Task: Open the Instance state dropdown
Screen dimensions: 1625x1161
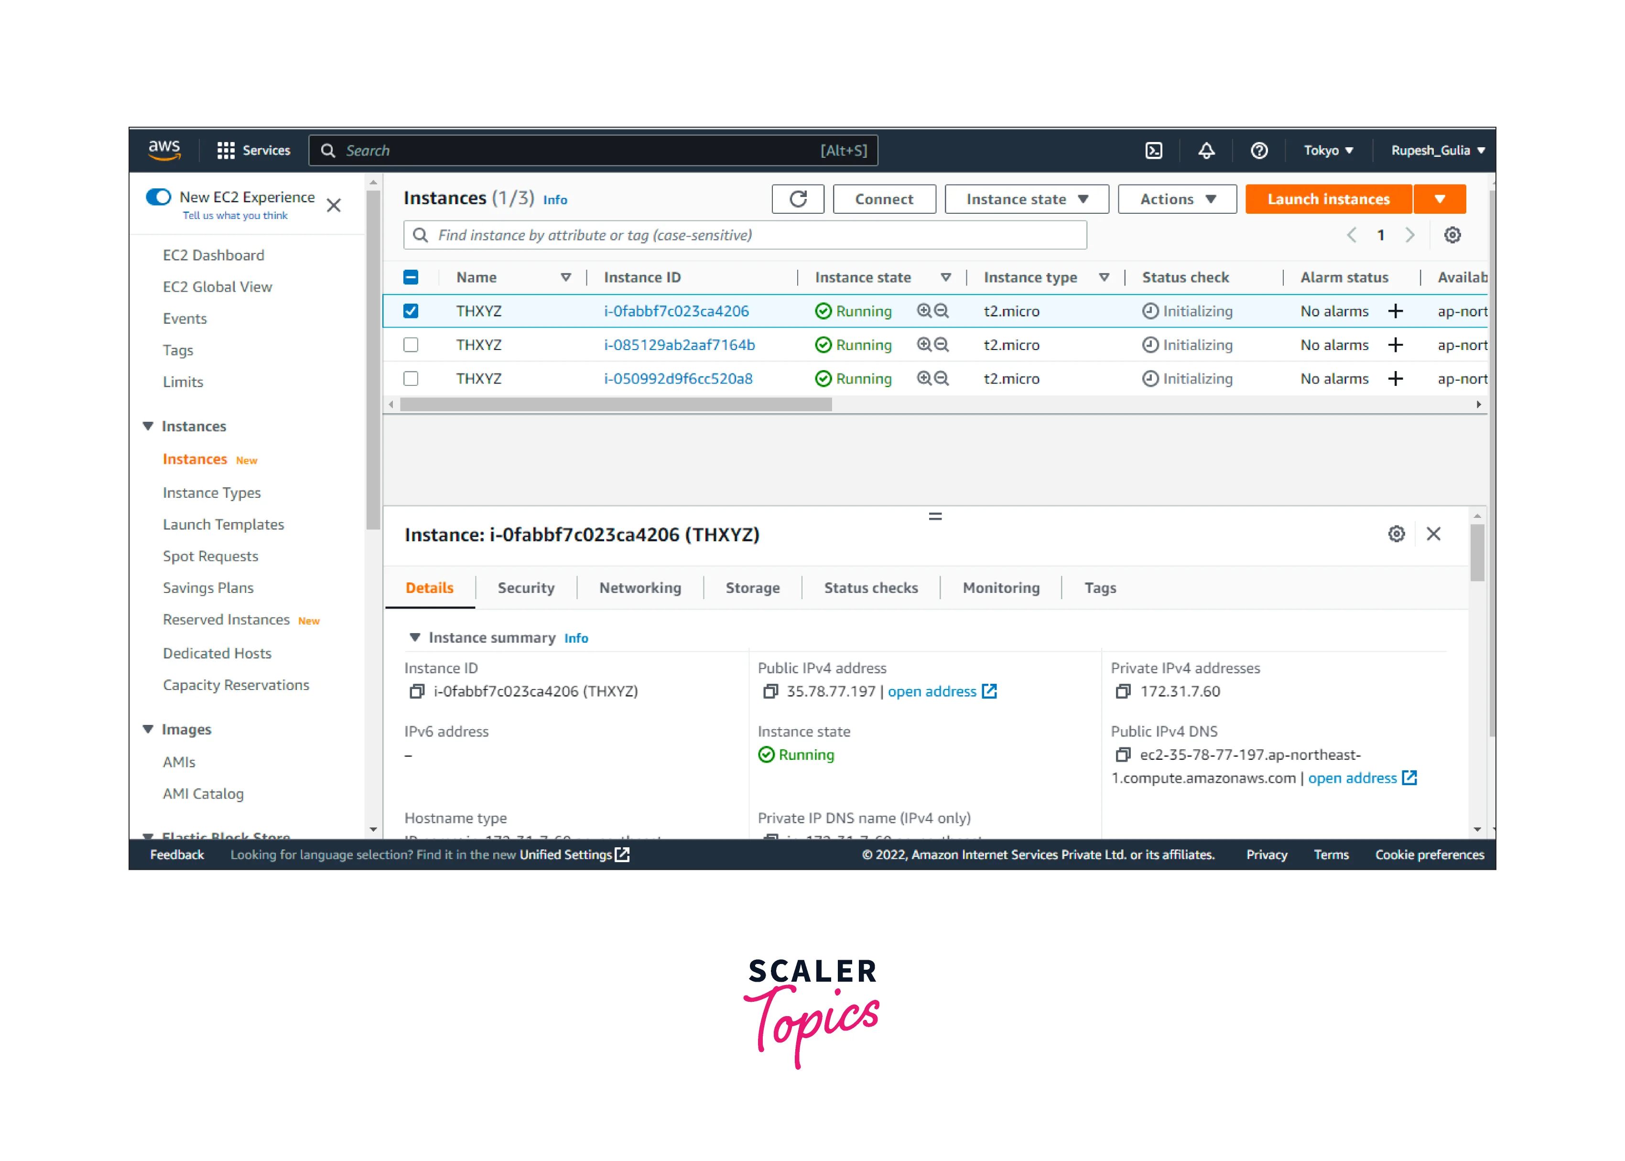Action: click(x=1026, y=199)
